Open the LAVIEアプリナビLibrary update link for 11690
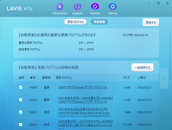The width and height of the screenshot is (172, 130). [83, 87]
